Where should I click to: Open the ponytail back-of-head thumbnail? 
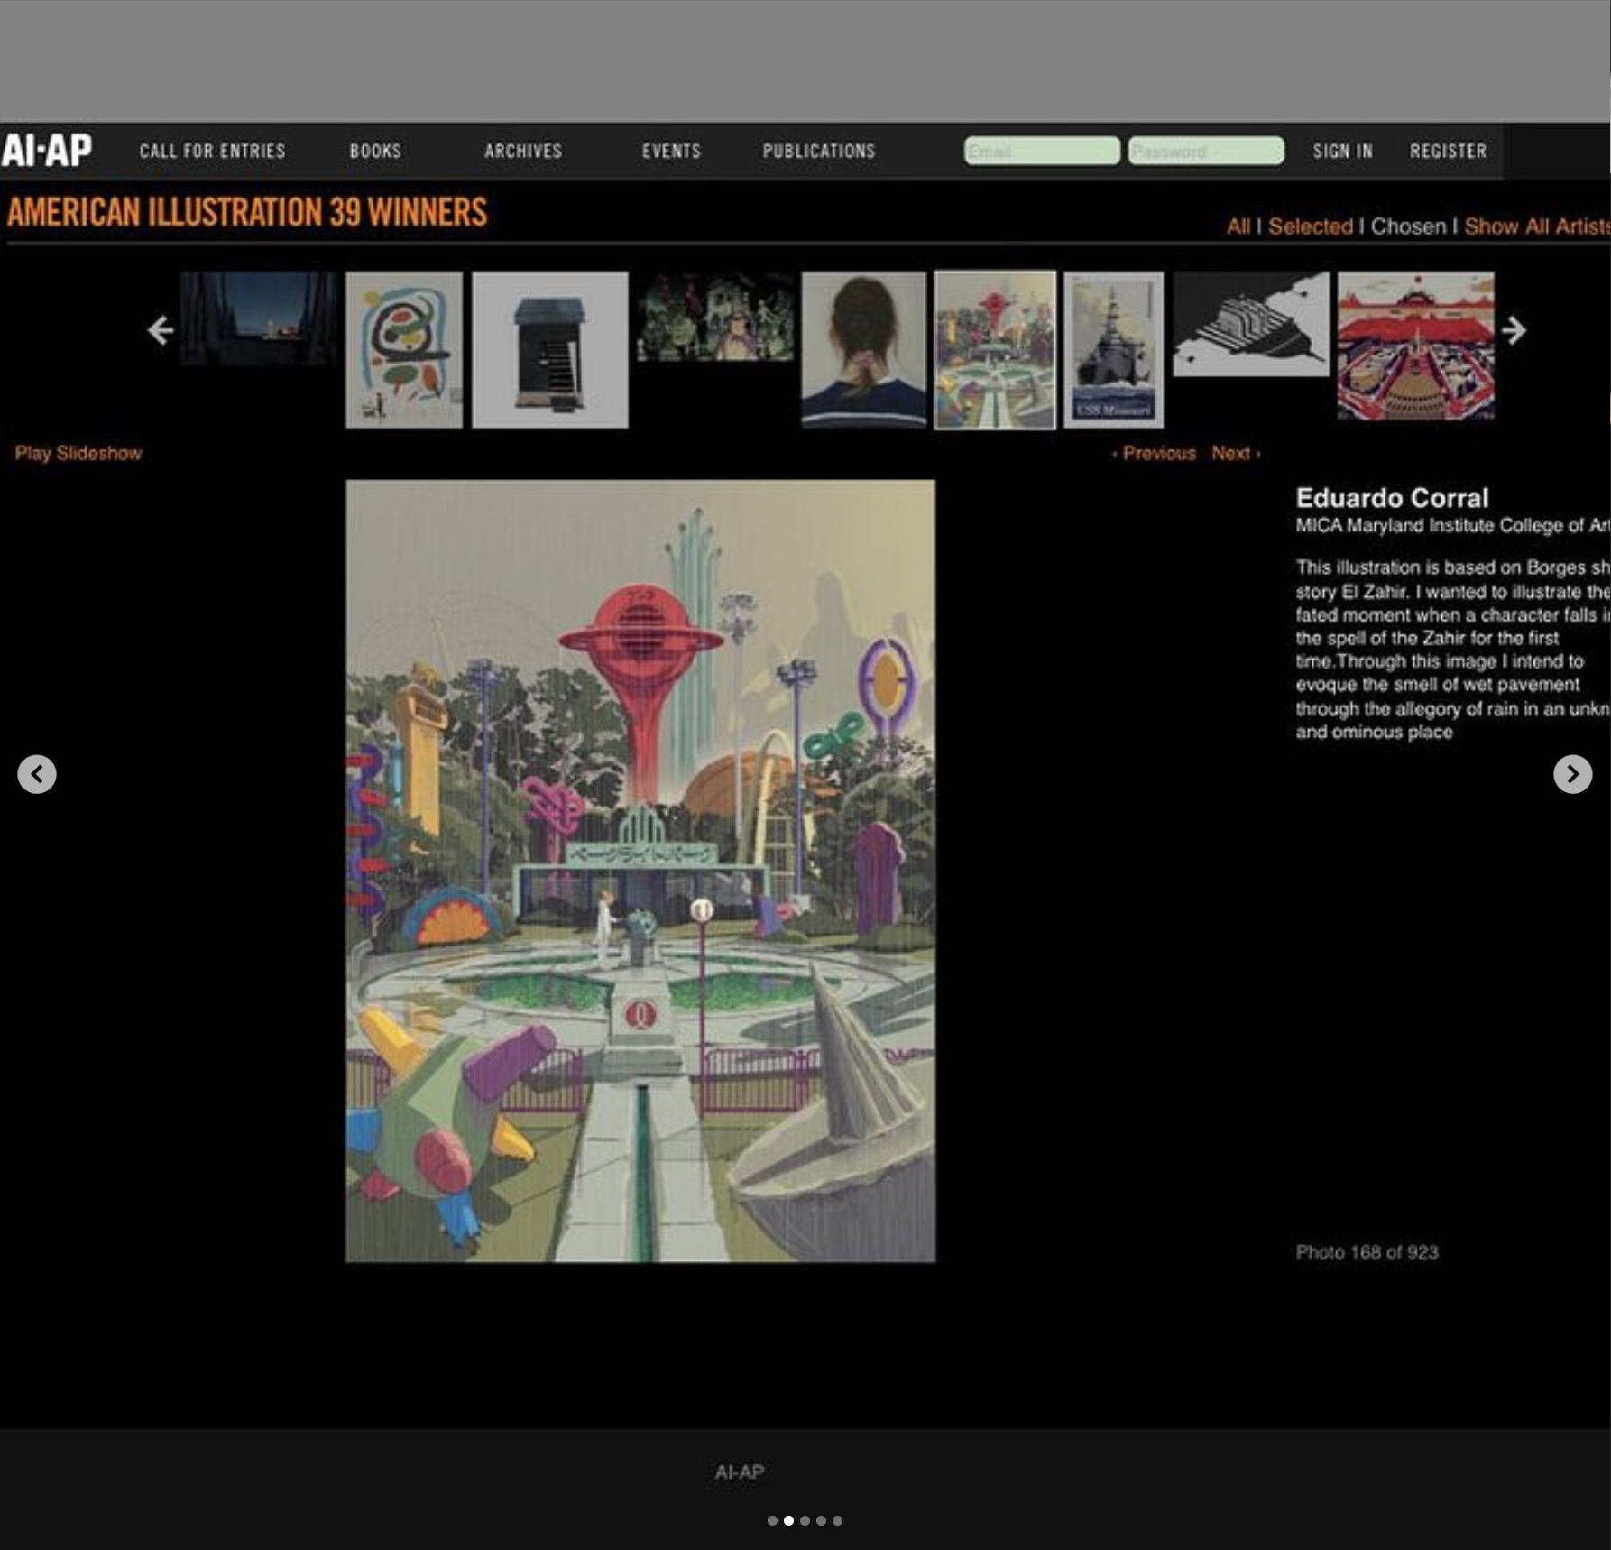pos(864,349)
